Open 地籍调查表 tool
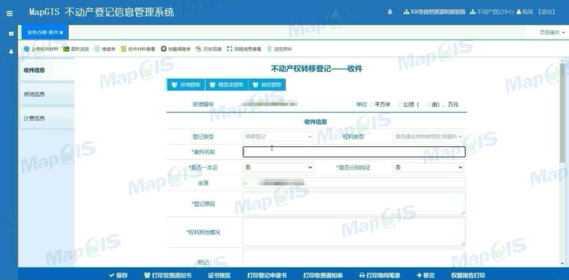 (175, 49)
